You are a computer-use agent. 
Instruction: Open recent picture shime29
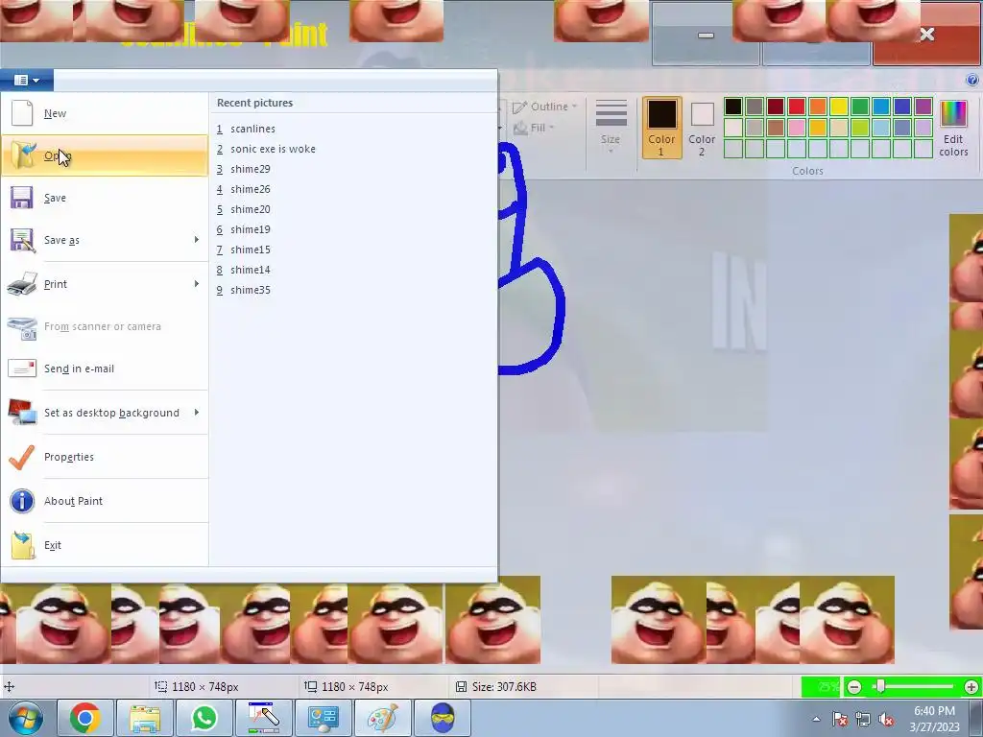(x=243, y=169)
